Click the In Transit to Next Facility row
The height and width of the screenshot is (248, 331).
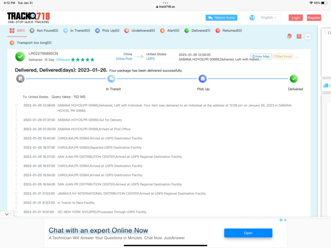pos(59,203)
